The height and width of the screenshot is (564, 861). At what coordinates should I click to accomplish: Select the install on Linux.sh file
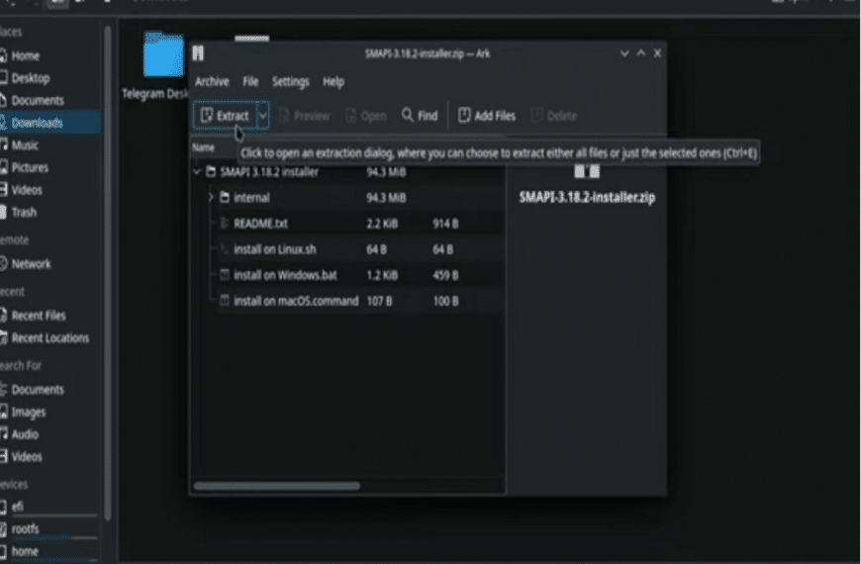(x=274, y=249)
